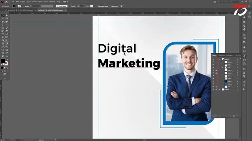Select the Pen tool
This screenshot has height=141, width=252.
pos(3,22)
